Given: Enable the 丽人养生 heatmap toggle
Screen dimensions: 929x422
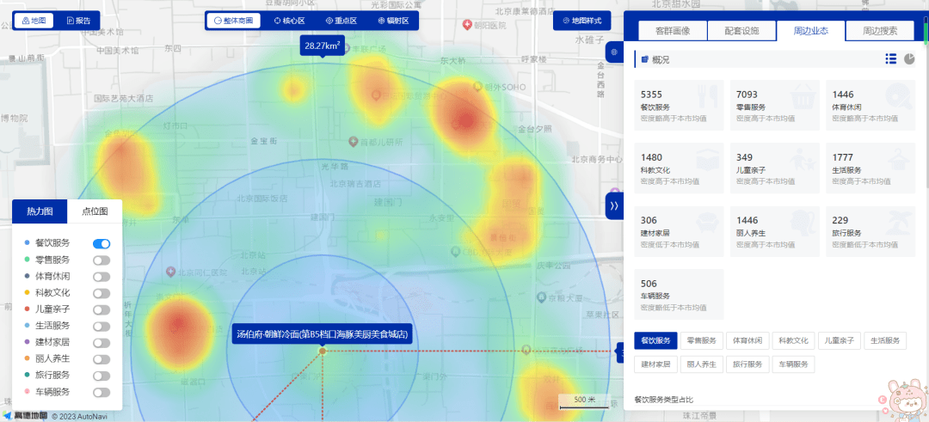Looking at the screenshot, I should [102, 359].
